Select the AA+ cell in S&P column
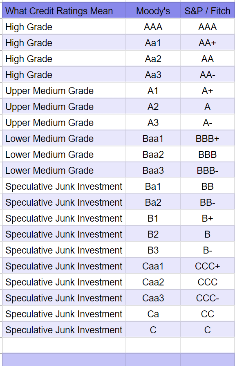 tap(208, 43)
